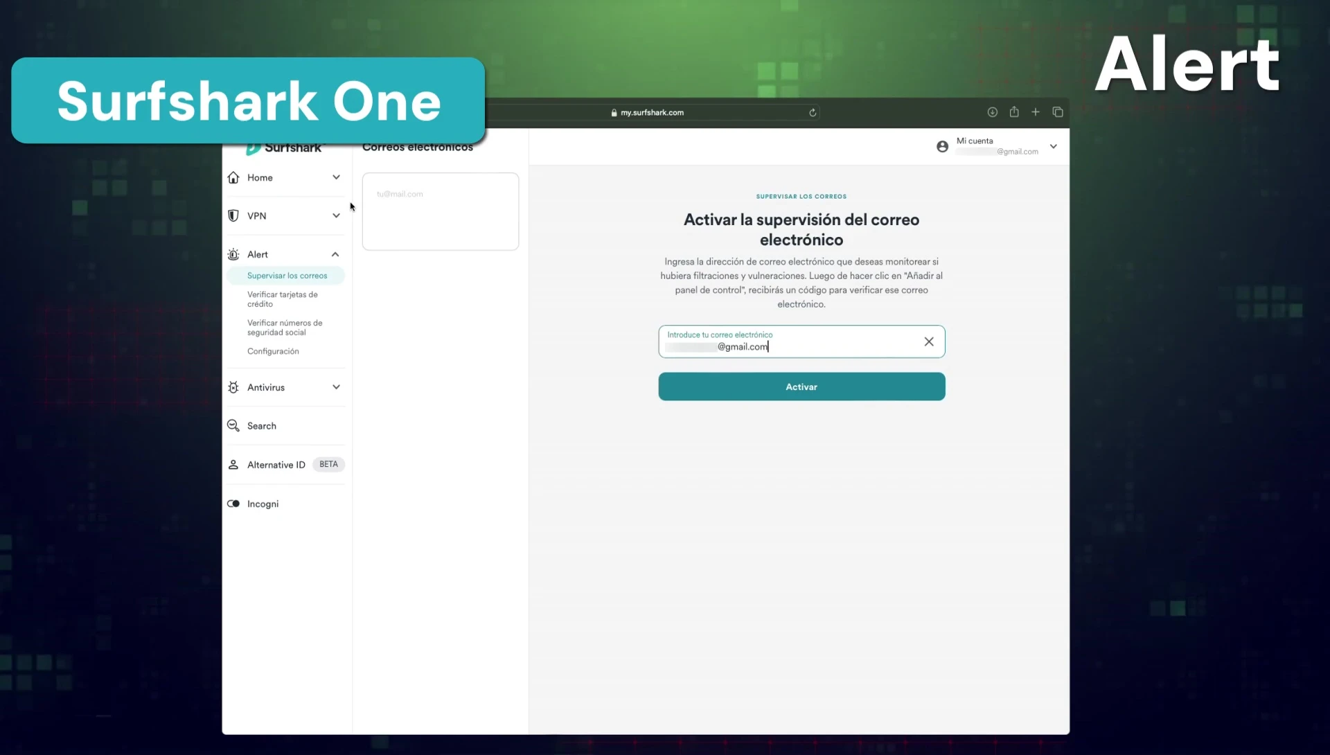Clear the email field with X icon
Image resolution: width=1330 pixels, height=755 pixels.
click(x=929, y=341)
